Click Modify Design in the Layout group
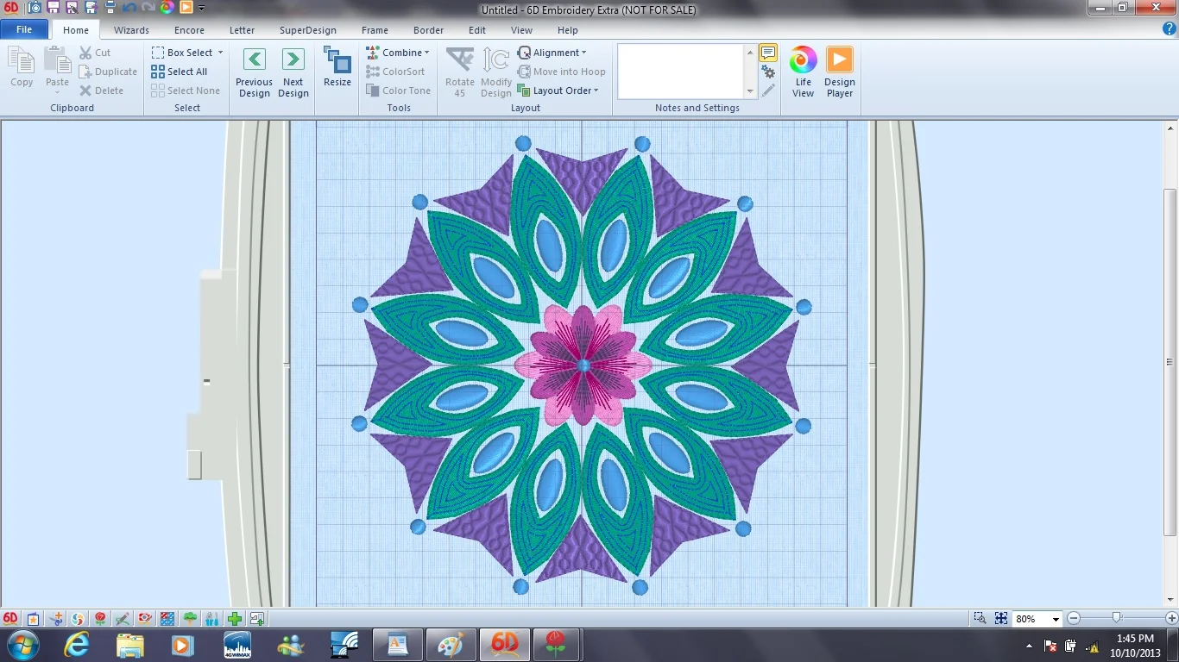The image size is (1179, 662). (496, 72)
